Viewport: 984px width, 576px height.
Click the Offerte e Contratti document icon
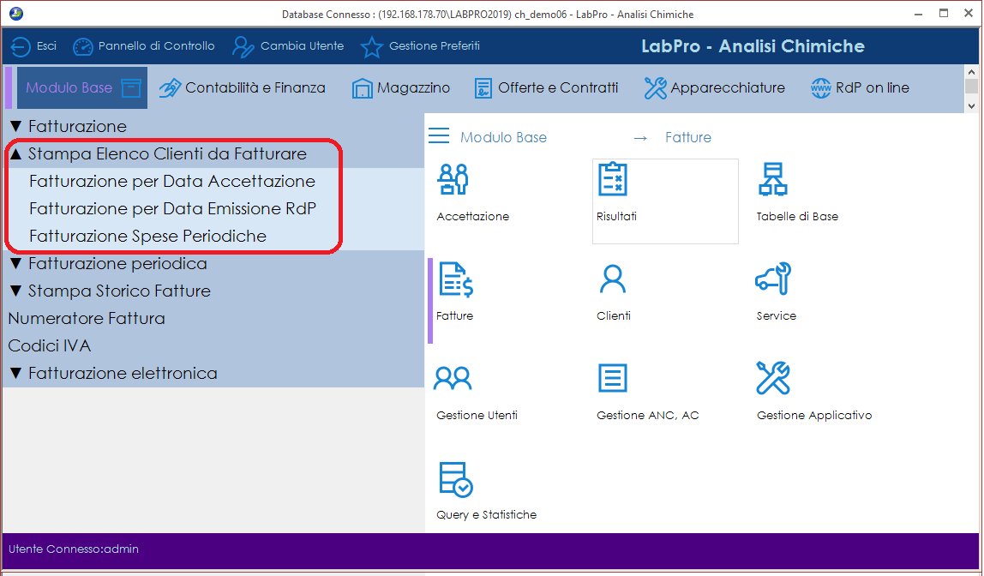pyautogui.click(x=483, y=88)
